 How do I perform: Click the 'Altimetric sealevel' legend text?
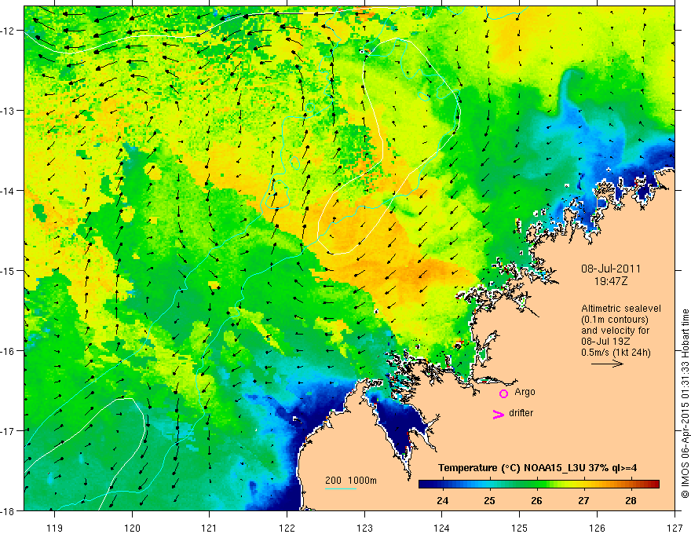click(x=621, y=309)
